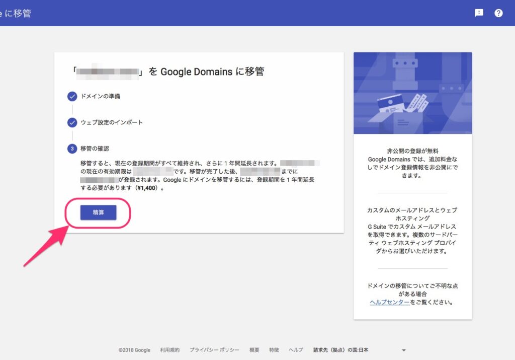515x360 pixels.
Task: Expand the 請求先（拠点）の国 dropdown arrow
Action: coord(404,350)
